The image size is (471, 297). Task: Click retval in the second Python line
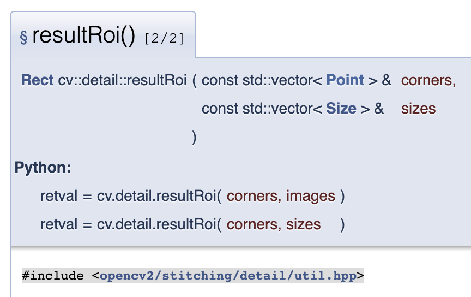coord(59,224)
